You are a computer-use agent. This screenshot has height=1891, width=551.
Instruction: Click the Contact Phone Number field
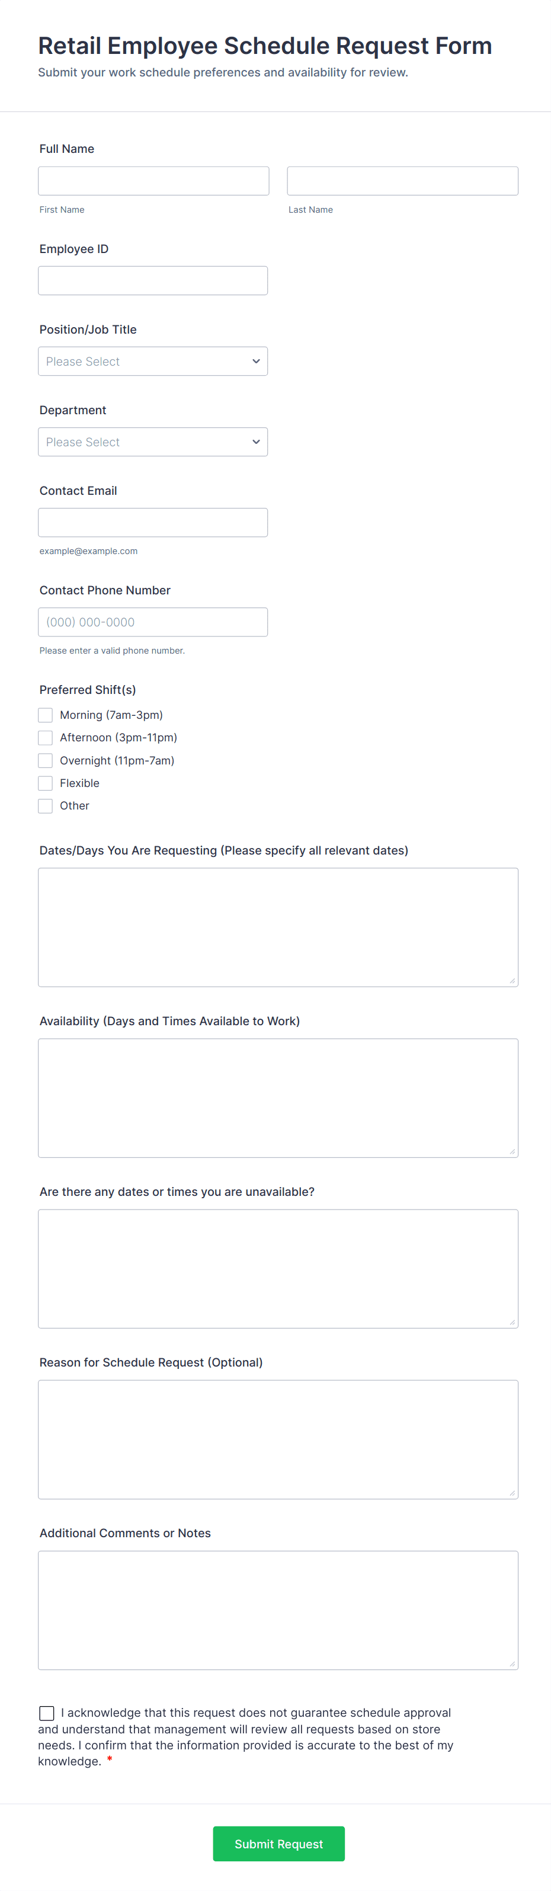point(153,622)
